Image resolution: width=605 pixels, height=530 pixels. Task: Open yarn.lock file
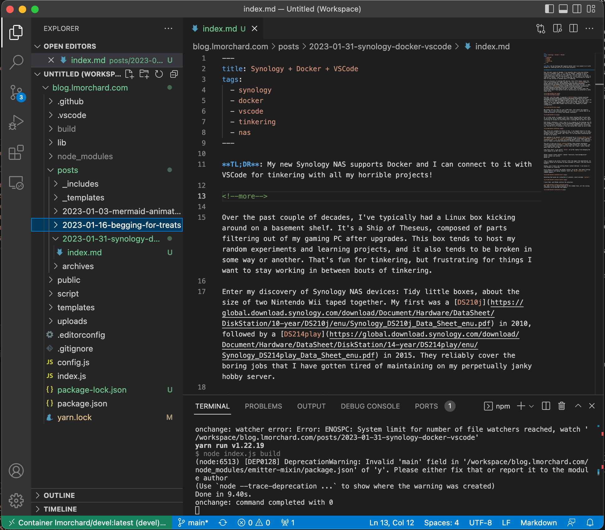[x=107, y=417]
